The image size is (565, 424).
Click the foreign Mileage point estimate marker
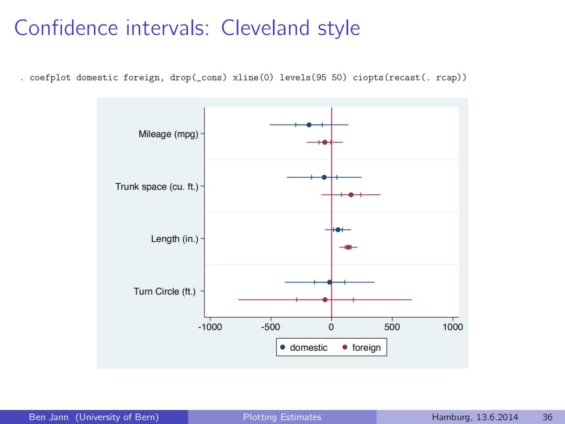[325, 142]
